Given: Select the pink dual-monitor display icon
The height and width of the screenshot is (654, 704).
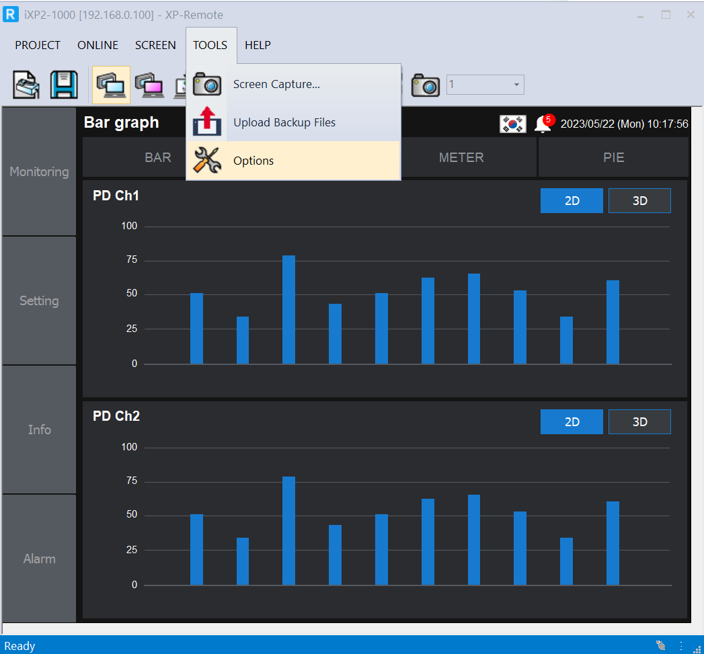Looking at the screenshot, I should pyautogui.click(x=149, y=85).
